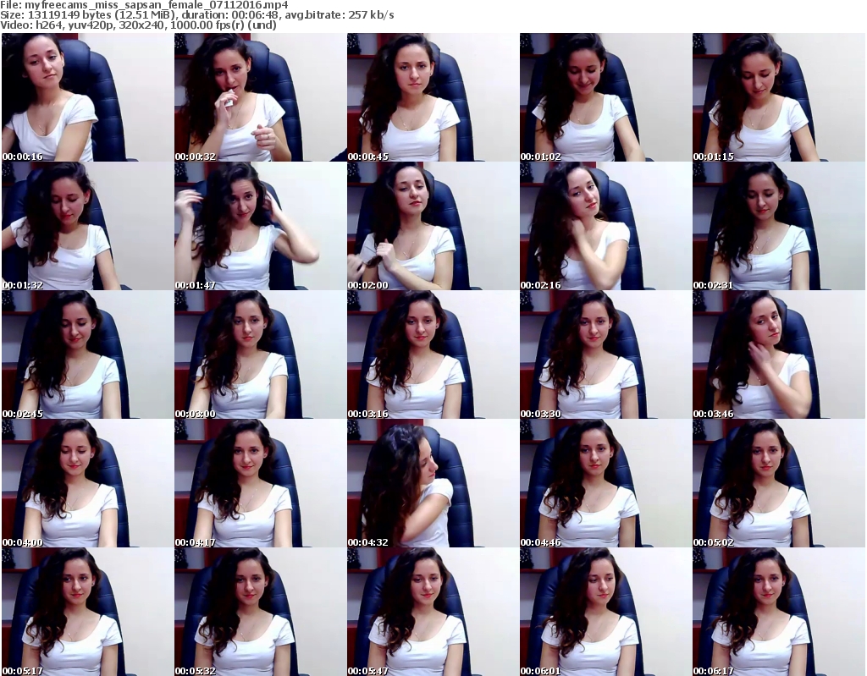
Task: Open the frame at 00:02:31
Action: [779, 226]
